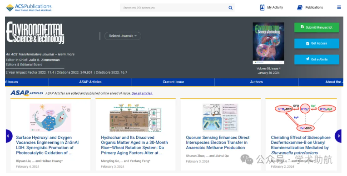Open the journal cover thumbnail for Volume 58
The image size is (347, 176).
click(268, 43)
